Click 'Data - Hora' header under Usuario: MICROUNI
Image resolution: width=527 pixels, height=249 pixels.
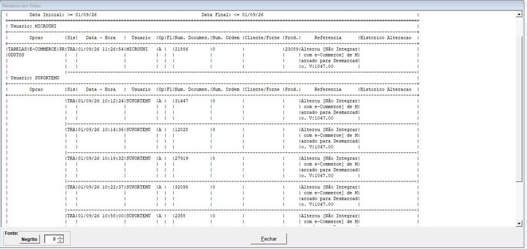click(101, 38)
